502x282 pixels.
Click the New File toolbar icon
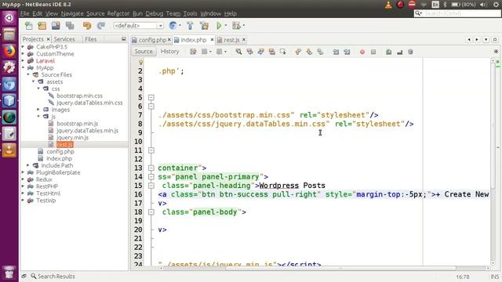[x=29, y=26]
